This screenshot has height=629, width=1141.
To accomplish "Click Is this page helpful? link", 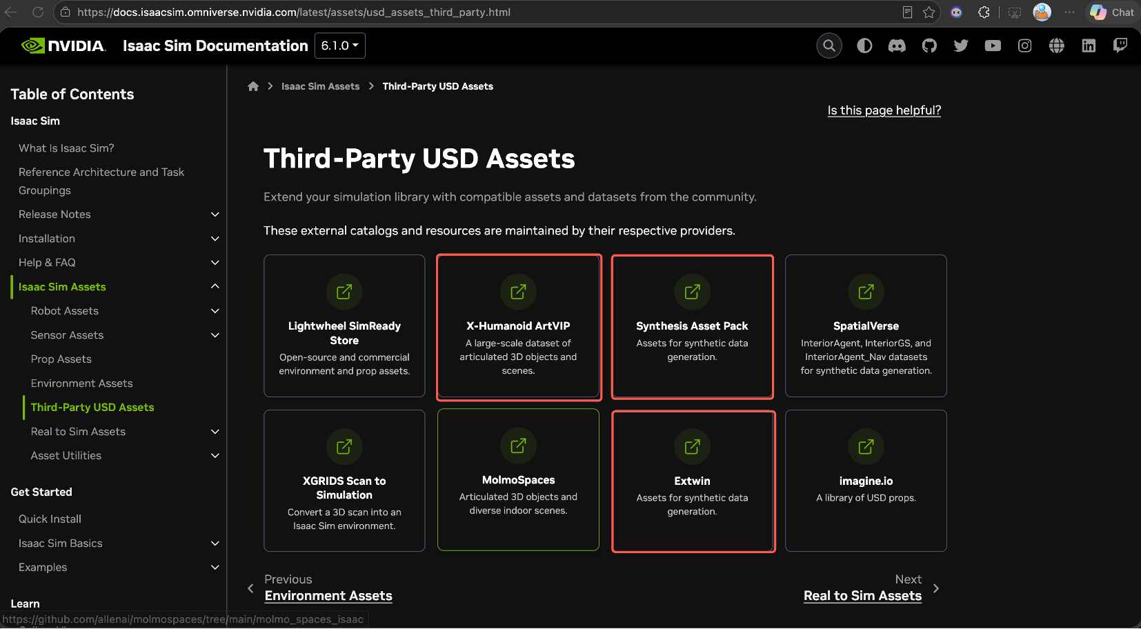I will [884, 110].
